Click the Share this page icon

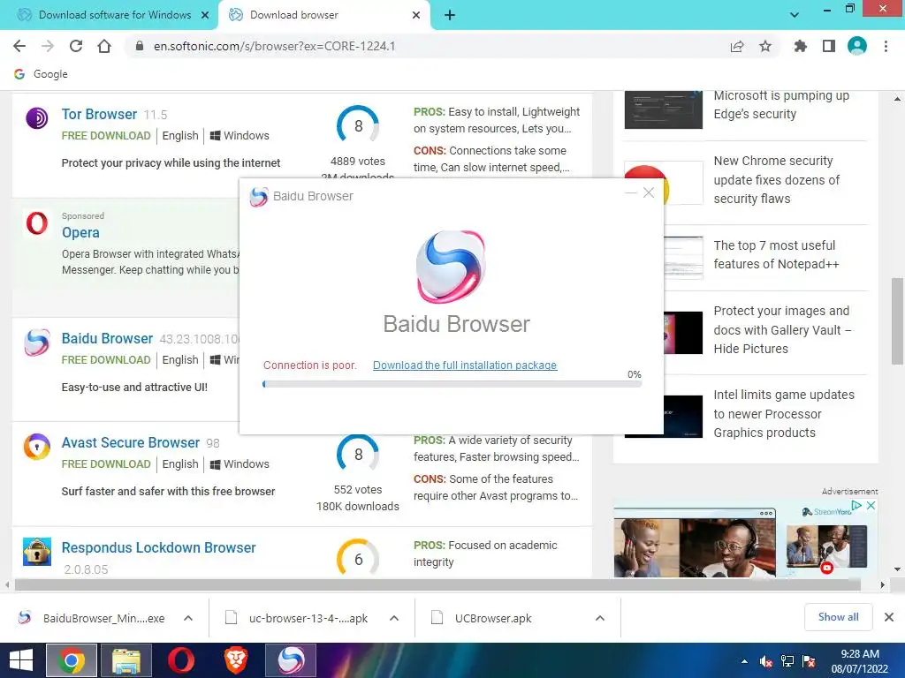point(737,47)
